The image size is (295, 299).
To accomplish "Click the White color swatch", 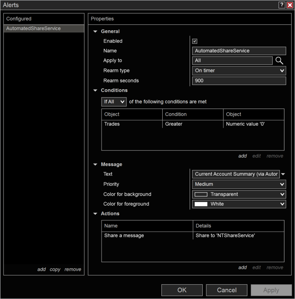I will click(x=201, y=204).
